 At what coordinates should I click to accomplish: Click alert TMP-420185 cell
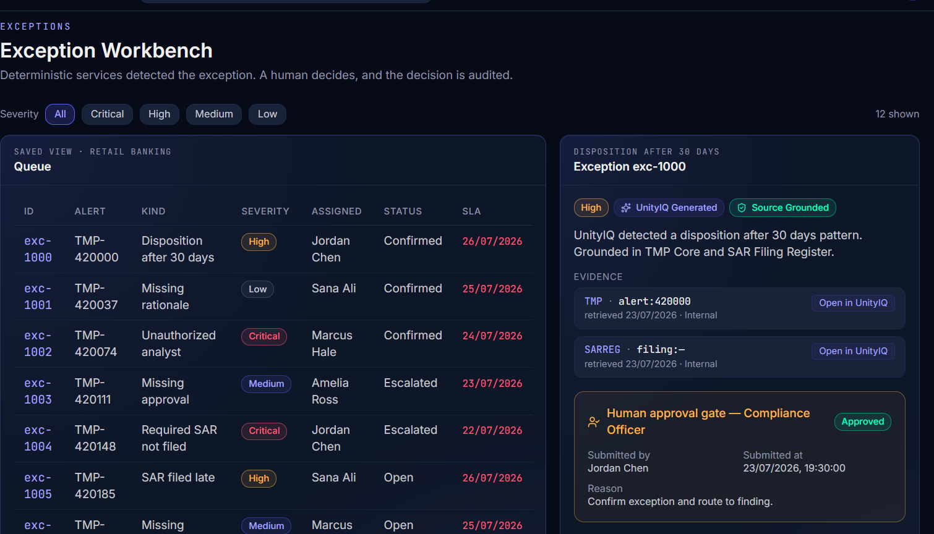tap(95, 486)
